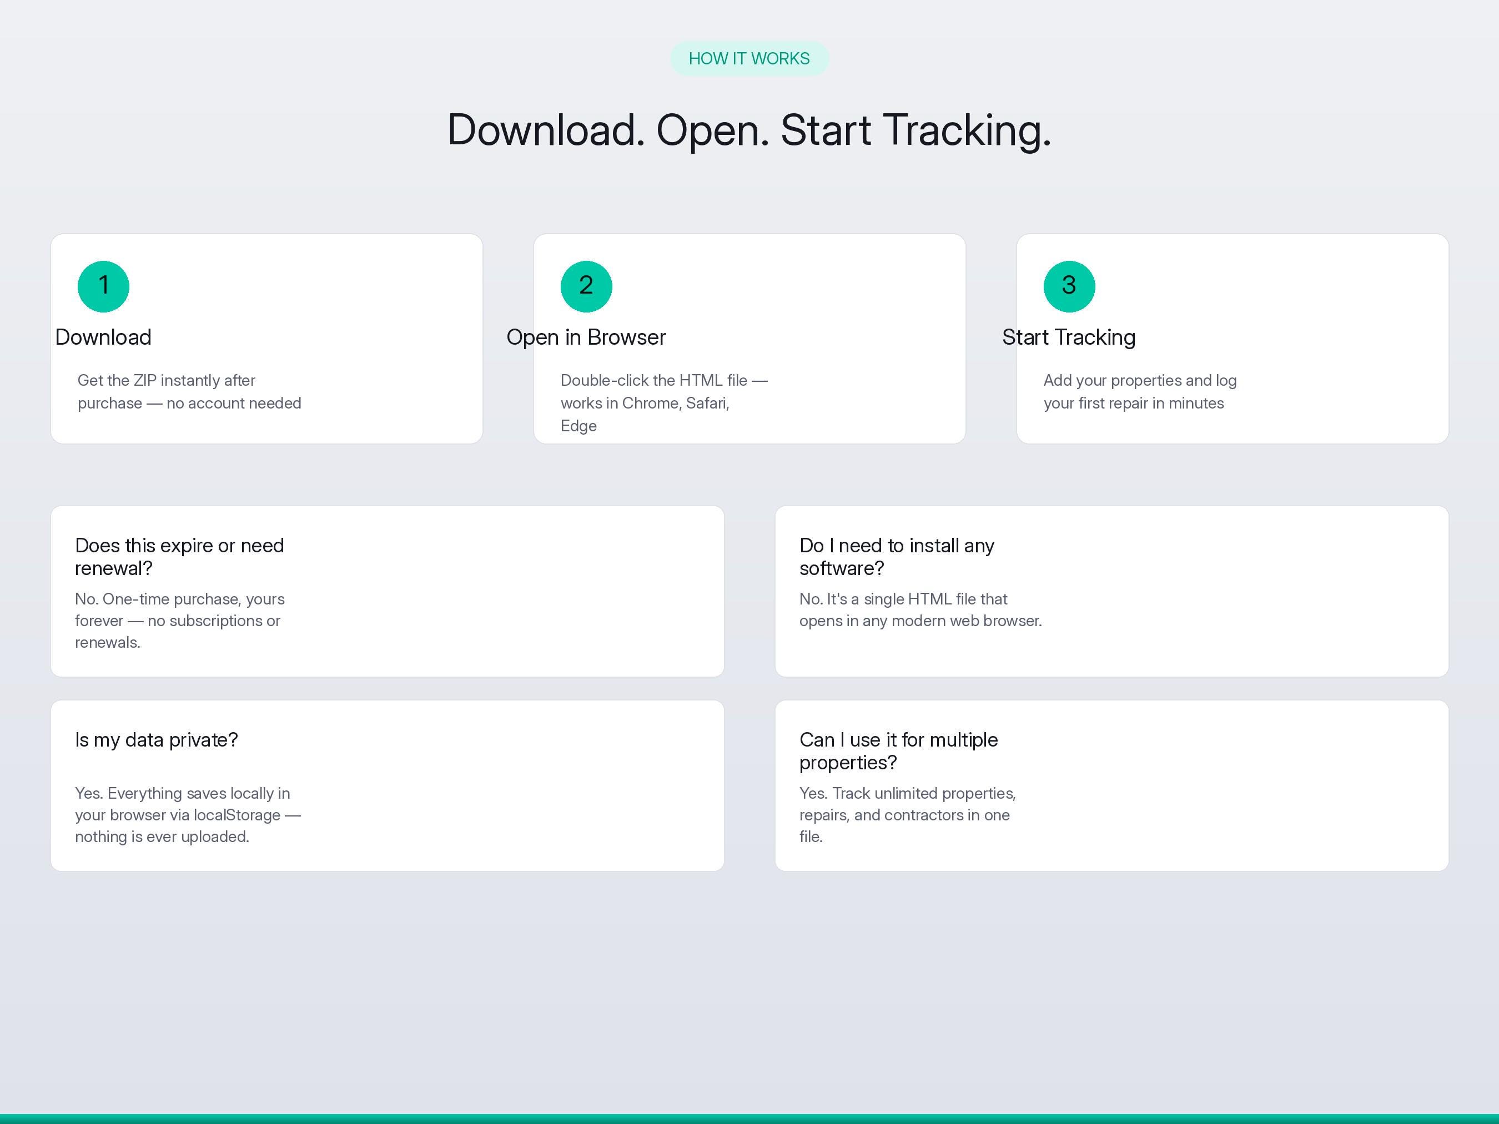
Task: Click the step 1 number circle
Action: point(103,286)
